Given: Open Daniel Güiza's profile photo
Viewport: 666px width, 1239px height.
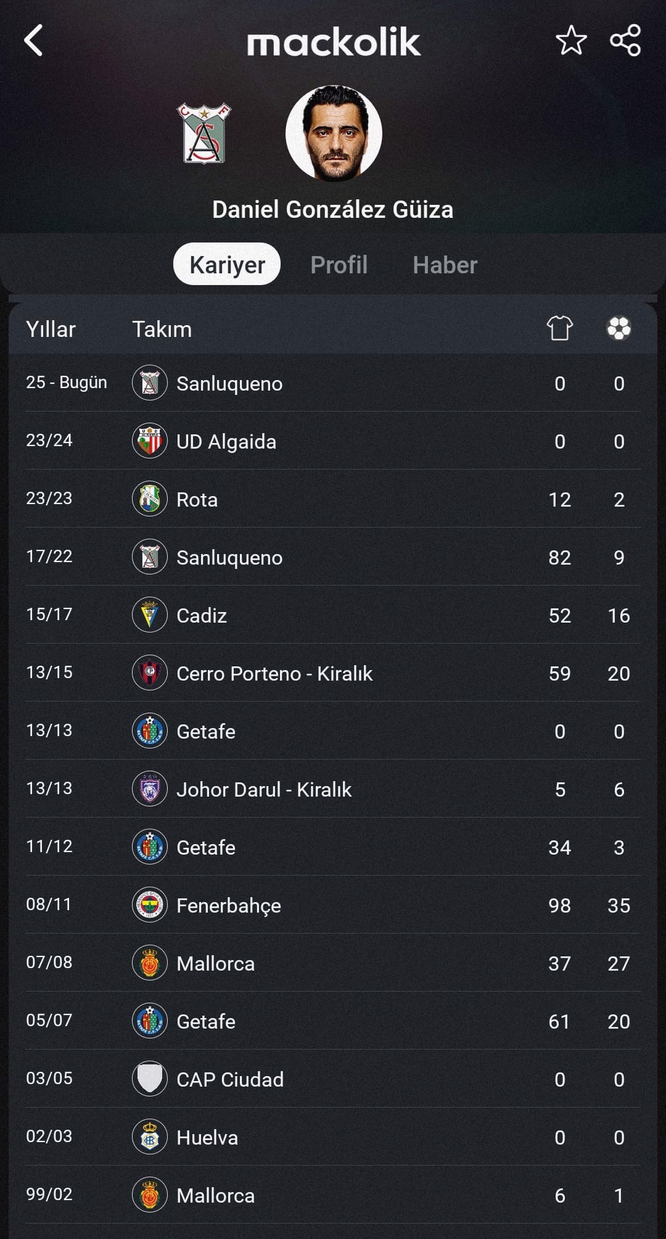Looking at the screenshot, I should pos(334,133).
